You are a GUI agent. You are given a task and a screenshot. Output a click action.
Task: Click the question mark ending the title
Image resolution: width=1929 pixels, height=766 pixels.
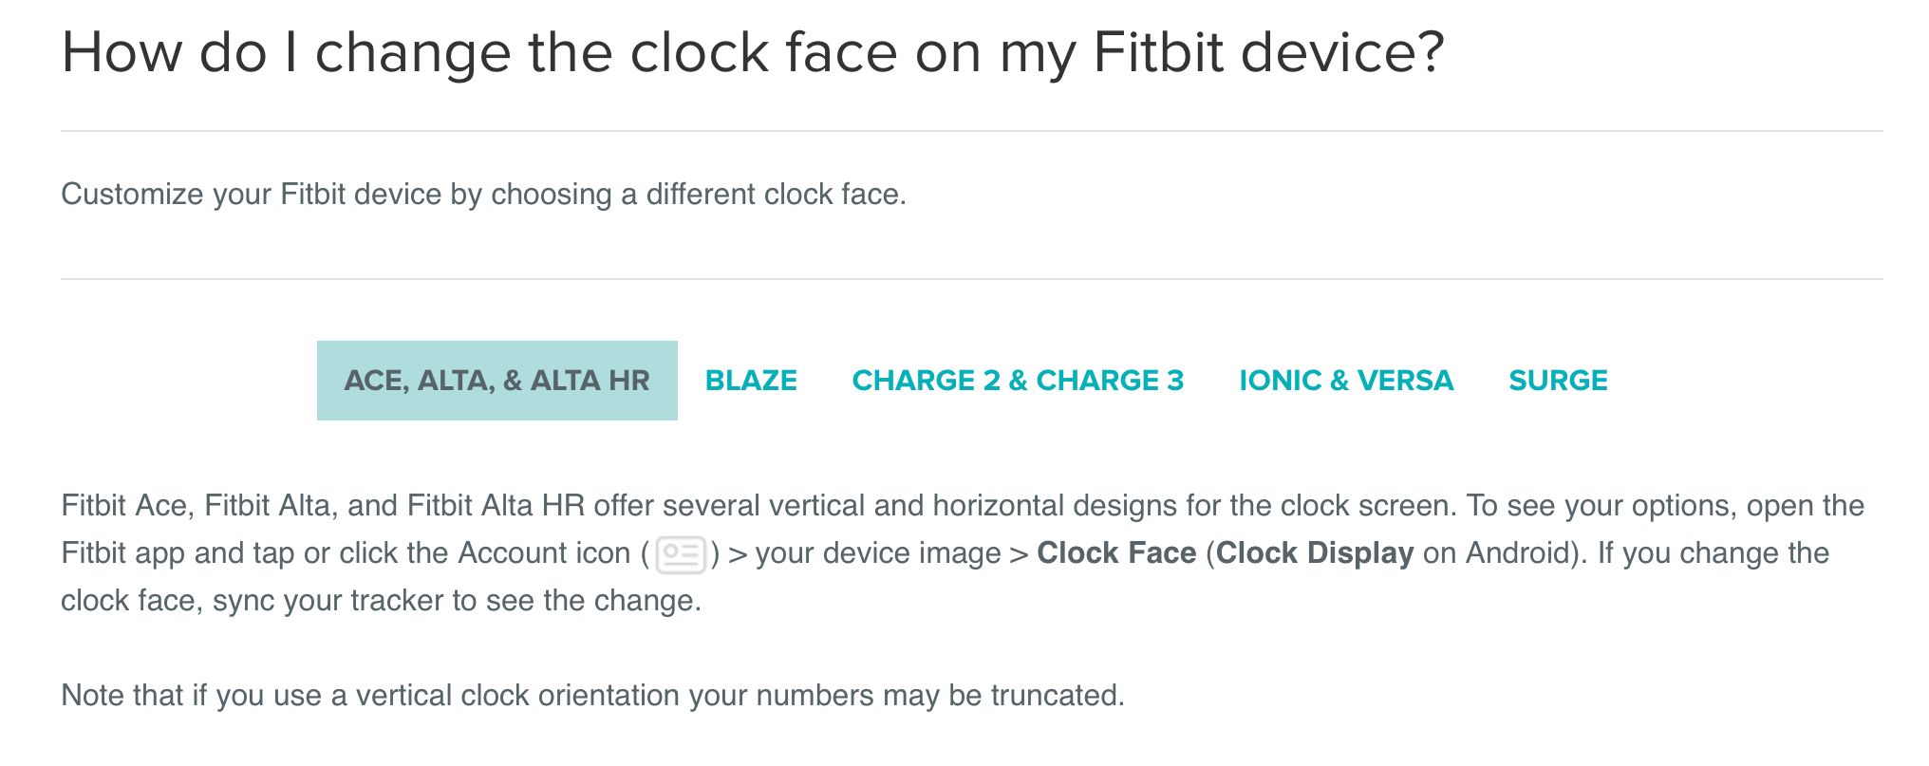(1428, 52)
